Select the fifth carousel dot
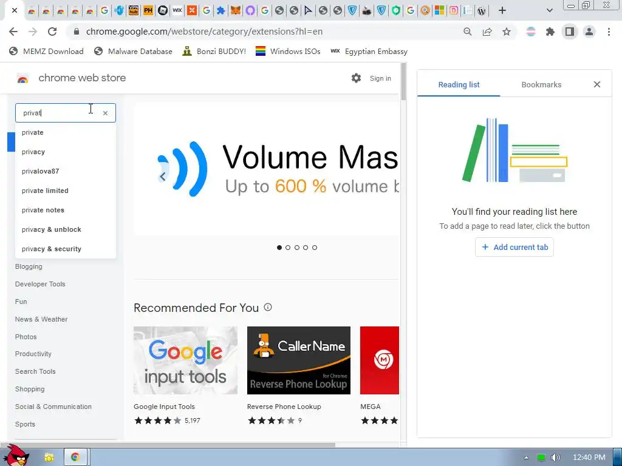Image resolution: width=622 pixels, height=466 pixels. (315, 248)
